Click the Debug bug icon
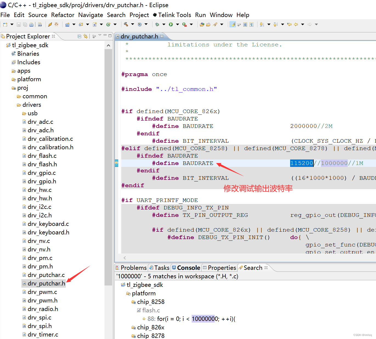The width and height of the screenshot is (376, 339). click(x=157, y=24)
